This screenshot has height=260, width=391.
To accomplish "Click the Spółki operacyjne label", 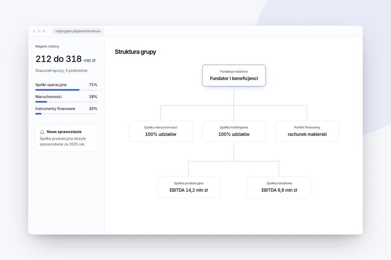I will (51, 85).
